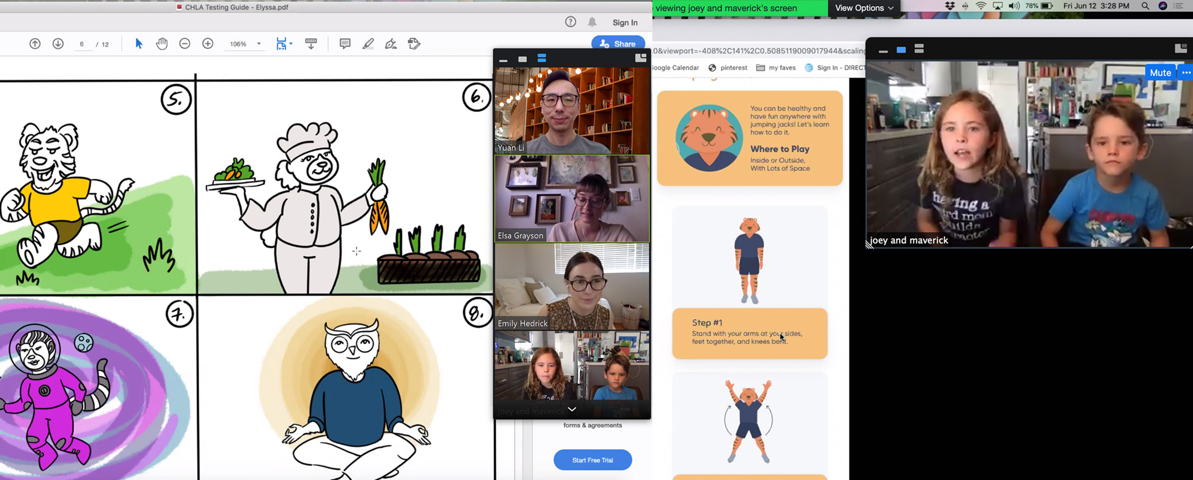Activate the hand pan tool
Screen dimensions: 1193x480
[162, 44]
